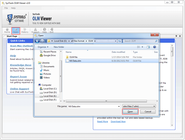The height and width of the screenshot is (140, 185).
Task: Open the File menu
Action: [x=6, y=8]
